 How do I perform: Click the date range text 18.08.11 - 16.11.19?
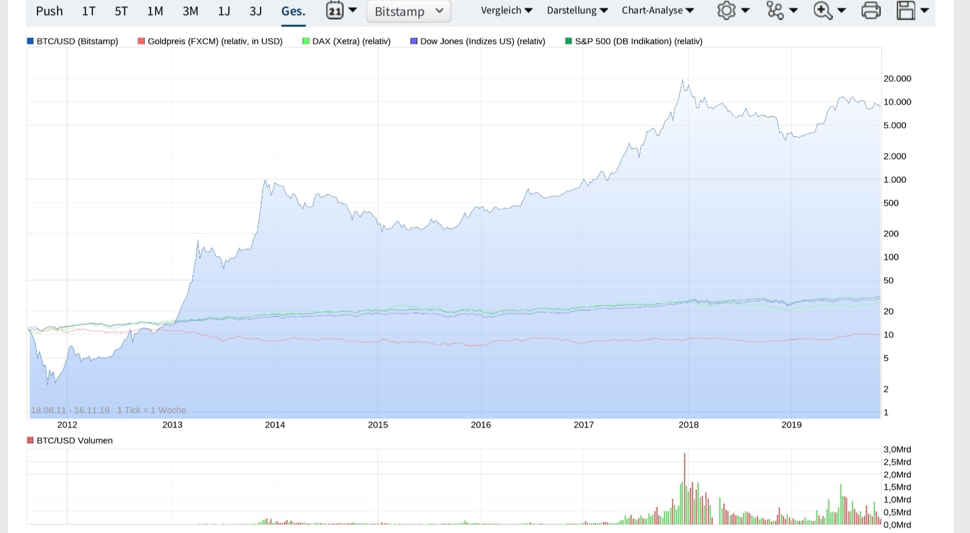(x=70, y=410)
